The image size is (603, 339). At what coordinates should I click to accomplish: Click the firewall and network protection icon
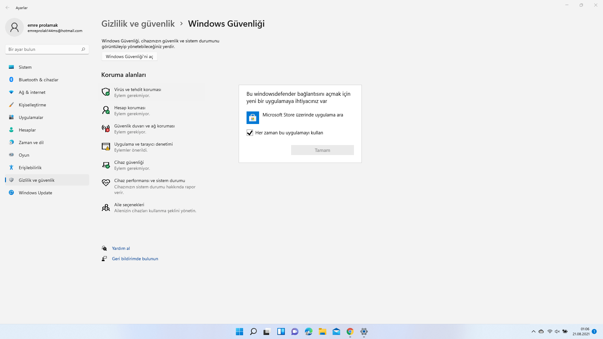click(x=106, y=128)
